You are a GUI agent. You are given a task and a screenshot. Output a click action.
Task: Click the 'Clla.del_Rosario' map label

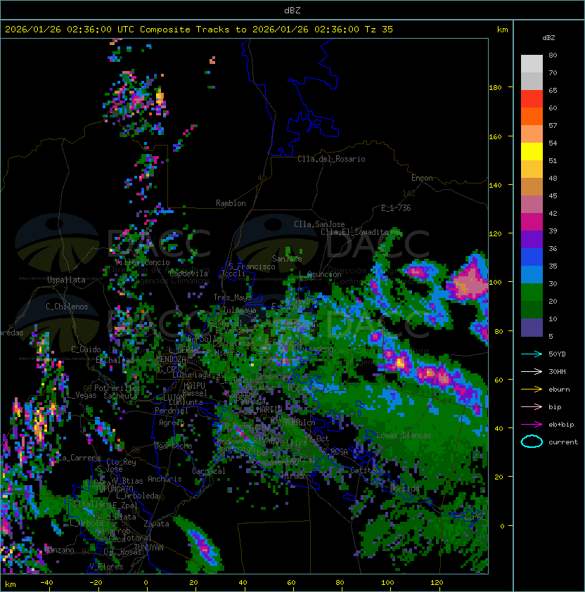click(x=331, y=159)
